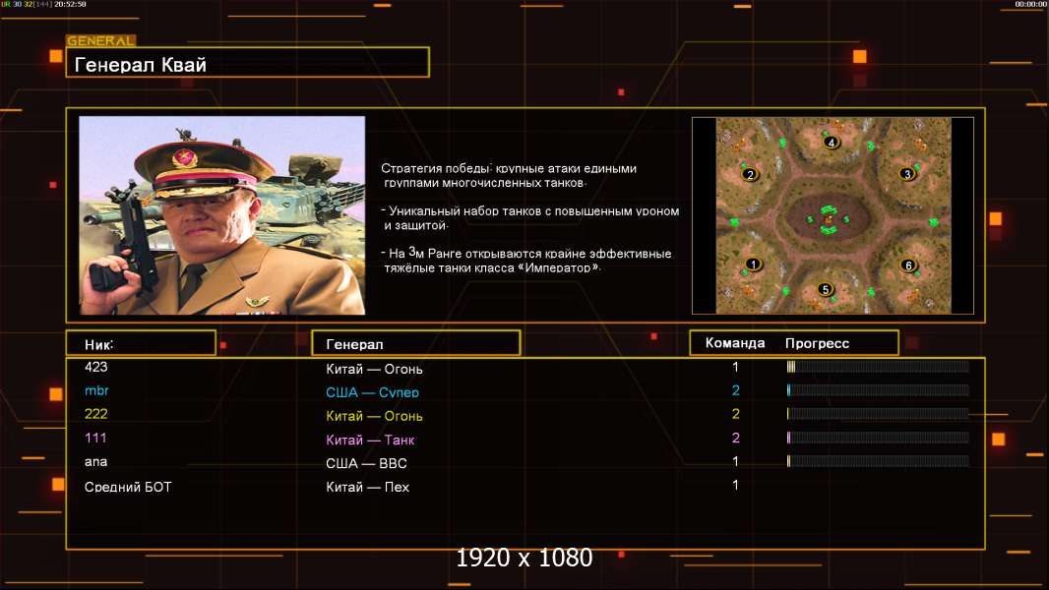Screen dimensions: 1049x590
Task: Click 'США — ВВС' general entry
Action: pyautogui.click(x=366, y=463)
